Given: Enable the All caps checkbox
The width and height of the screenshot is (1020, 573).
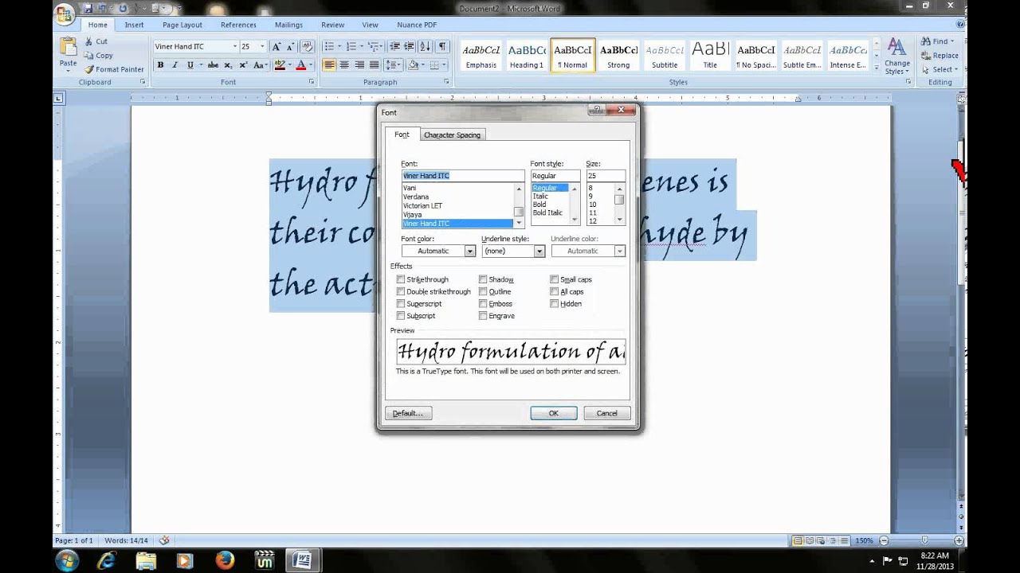Looking at the screenshot, I should (x=554, y=291).
